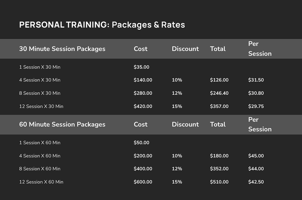Click the $510.00 total price
The width and height of the screenshot is (302, 200).
[x=219, y=182]
